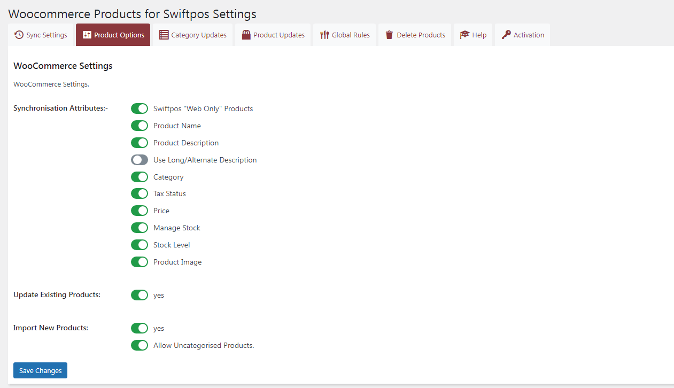
Task: Turn off Product Description toggle
Action: pos(140,143)
